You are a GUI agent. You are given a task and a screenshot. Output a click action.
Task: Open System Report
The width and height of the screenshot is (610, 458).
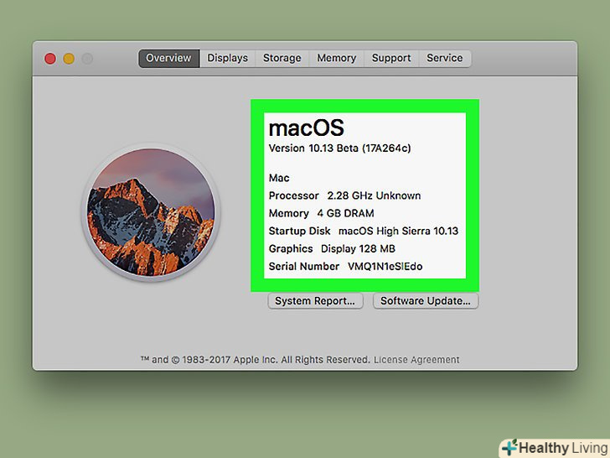click(x=315, y=301)
